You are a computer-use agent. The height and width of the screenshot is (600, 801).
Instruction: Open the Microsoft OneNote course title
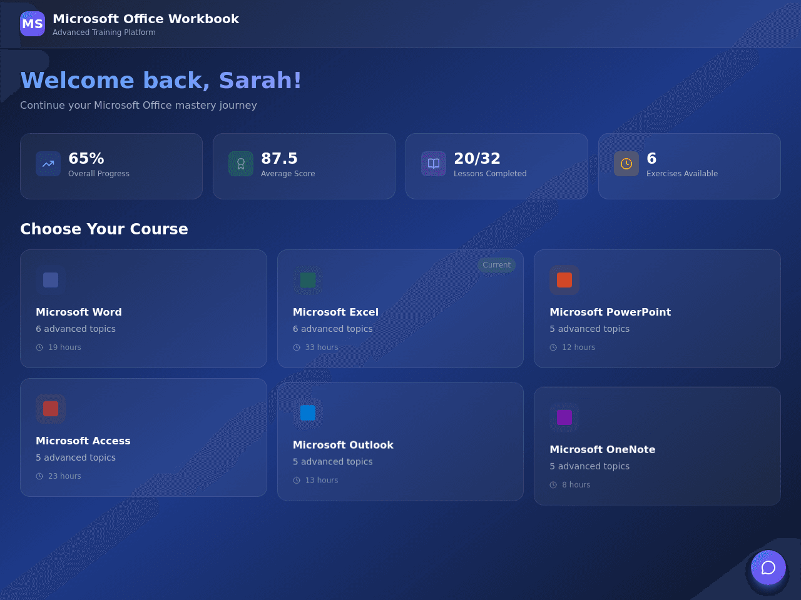click(603, 449)
